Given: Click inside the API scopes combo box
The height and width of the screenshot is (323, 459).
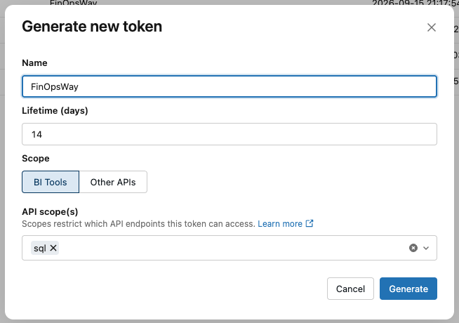Looking at the screenshot, I should [x=229, y=248].
